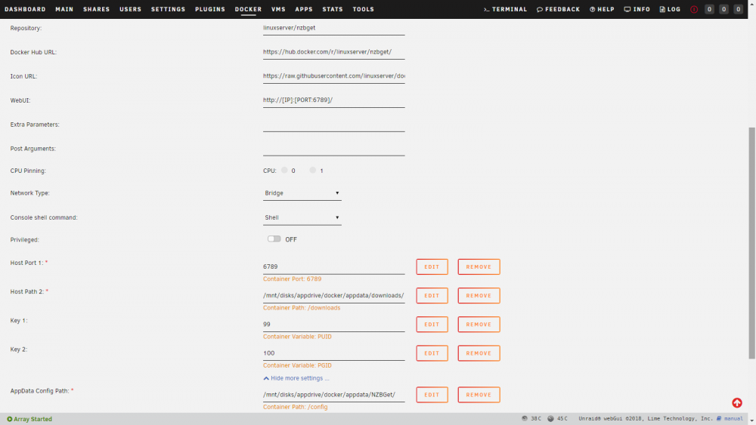Click the Key 2 value field
Screen dimensions: 756x425
(333, 353)
